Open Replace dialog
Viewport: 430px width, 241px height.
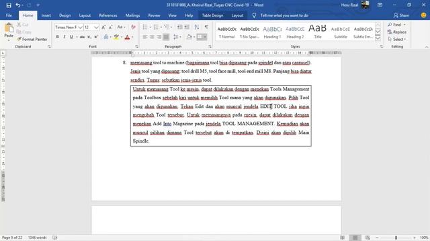[x=397, y=32]
